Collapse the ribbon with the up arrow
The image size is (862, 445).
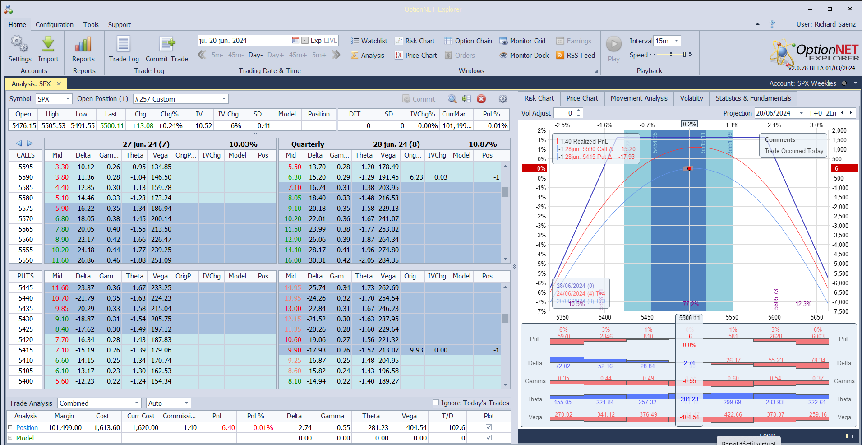point(757,24)
